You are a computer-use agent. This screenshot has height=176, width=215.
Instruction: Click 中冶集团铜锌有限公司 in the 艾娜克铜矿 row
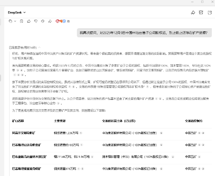click(x=117, y=133)
